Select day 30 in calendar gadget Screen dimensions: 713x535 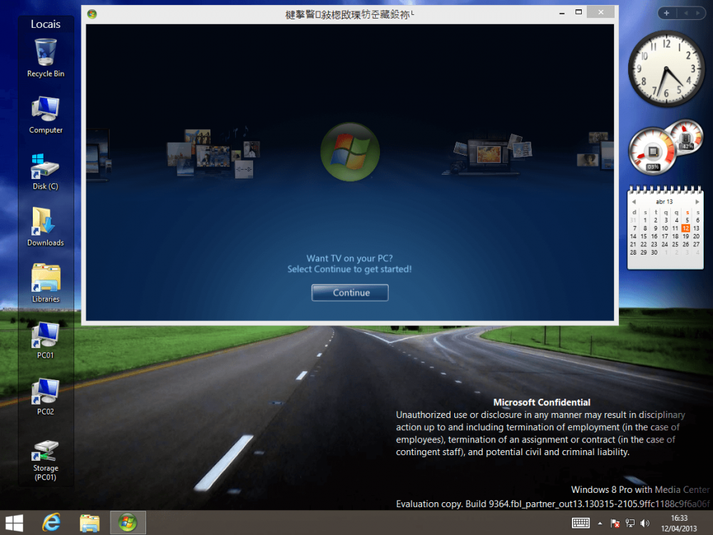pyautogui.click(x=655, y=253)
